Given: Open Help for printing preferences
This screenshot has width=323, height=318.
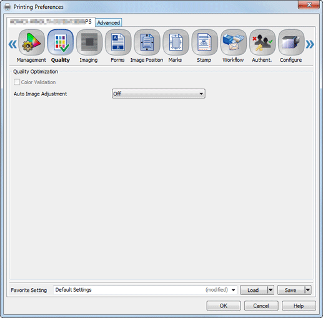Looking at the screenshot, I should (299, 306).
